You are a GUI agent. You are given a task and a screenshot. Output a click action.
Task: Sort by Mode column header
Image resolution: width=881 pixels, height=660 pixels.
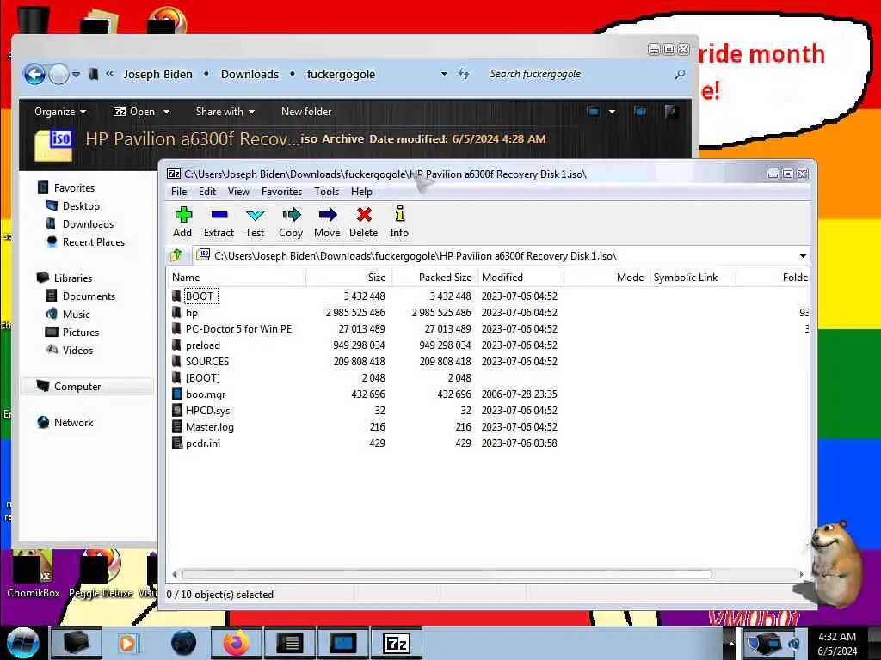coord(607,278)
